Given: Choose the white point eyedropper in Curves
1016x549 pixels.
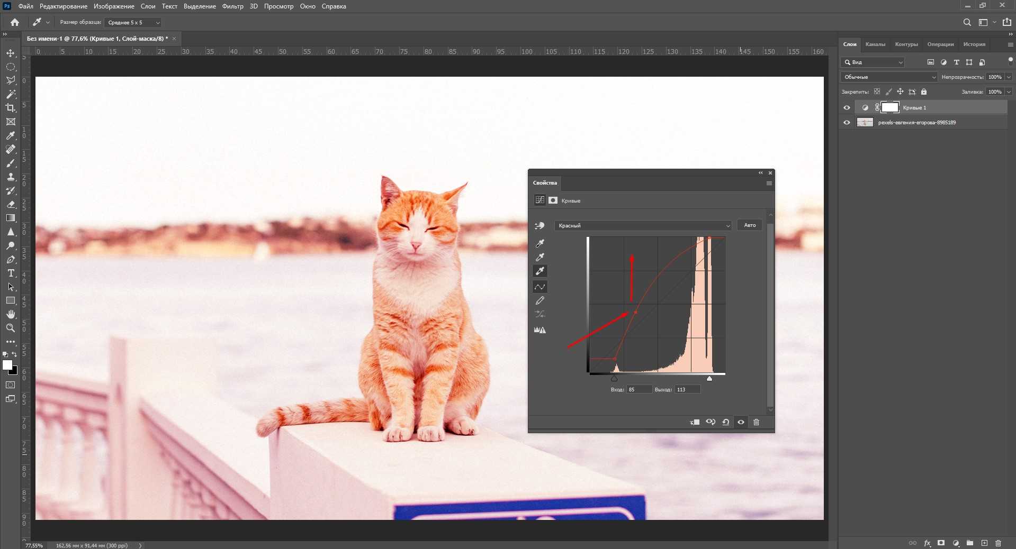Looking at the screenshot, I should pos(540,271).
